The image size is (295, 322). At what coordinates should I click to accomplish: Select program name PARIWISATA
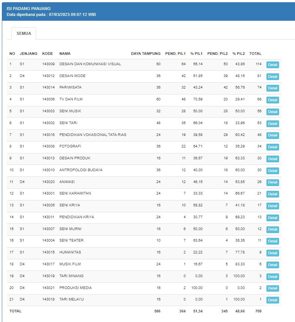(x=70, y=87)
